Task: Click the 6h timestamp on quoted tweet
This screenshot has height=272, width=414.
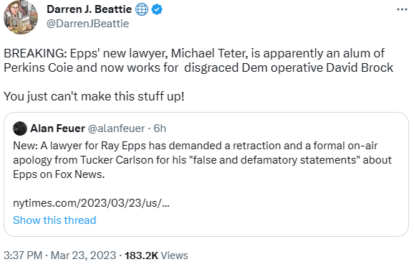Action: click(160, 128)
